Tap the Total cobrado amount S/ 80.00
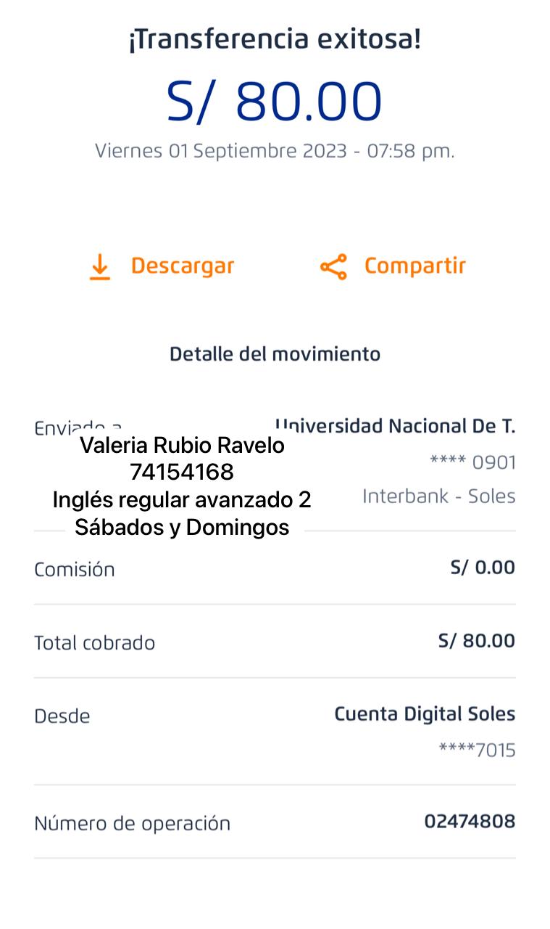Screen dimensions: 550x929 [477, 641]
